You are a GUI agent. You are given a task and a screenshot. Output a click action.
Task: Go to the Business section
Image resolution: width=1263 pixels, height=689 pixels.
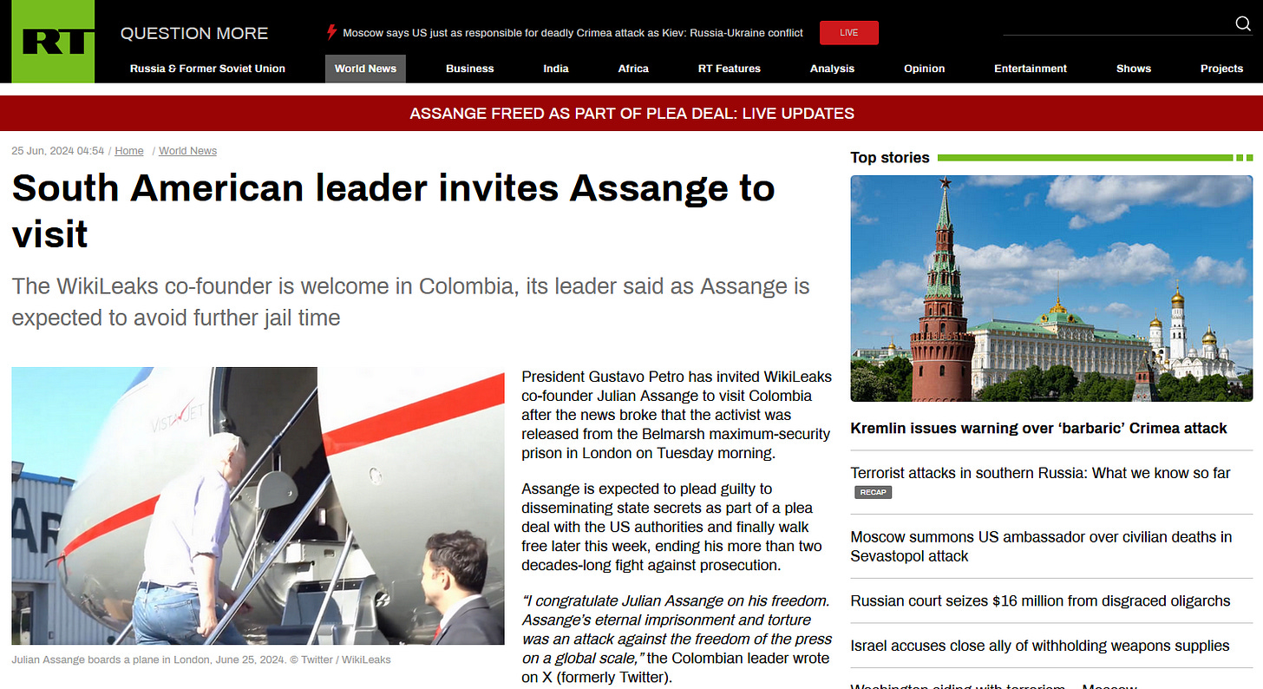click(x=470, y=69)
